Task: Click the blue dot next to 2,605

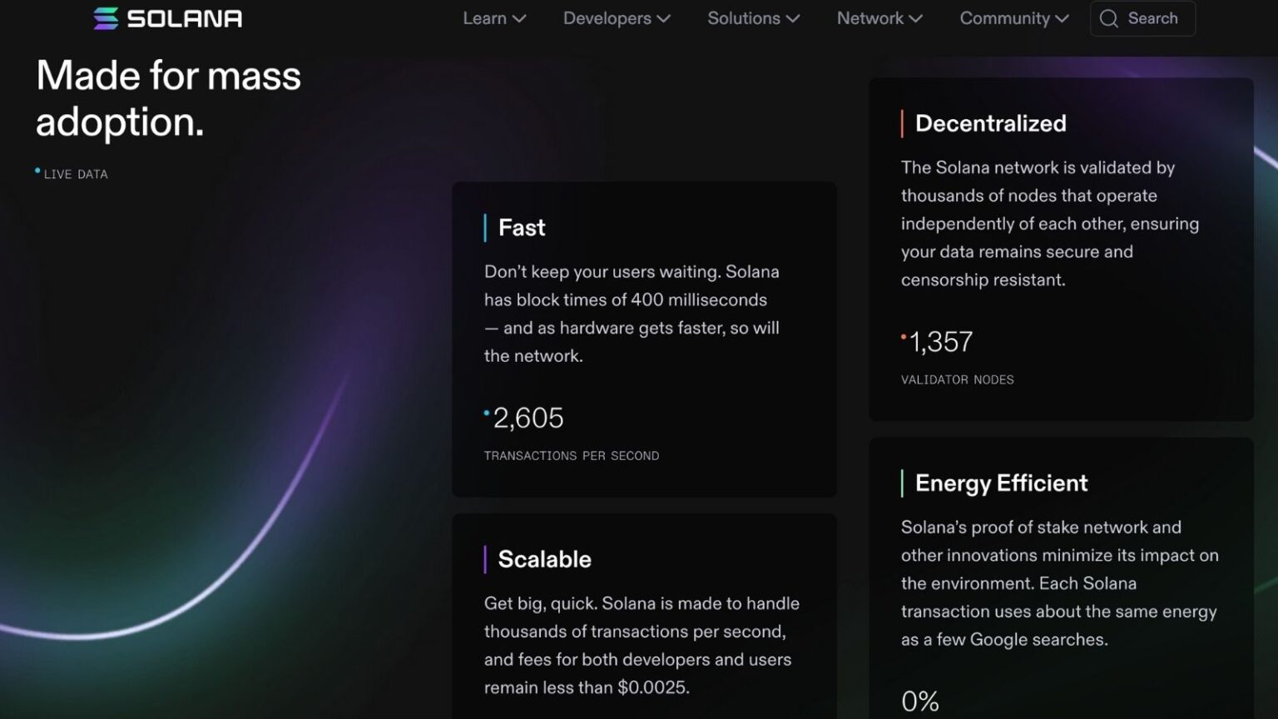Action: click(x=486, y=413)
